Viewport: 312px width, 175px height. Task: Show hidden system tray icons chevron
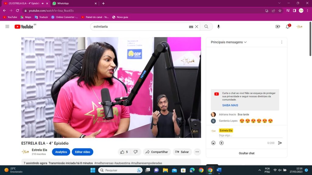tap(260, 170)
